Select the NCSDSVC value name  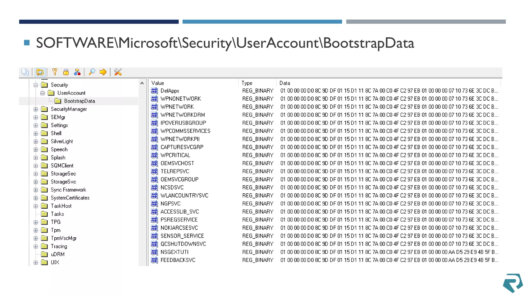click(172, 187)
